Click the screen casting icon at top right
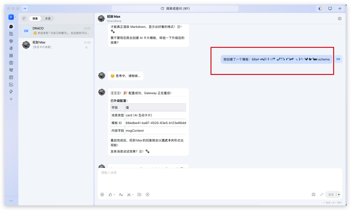This screenshot has height=210, width=351. [330, 8]
